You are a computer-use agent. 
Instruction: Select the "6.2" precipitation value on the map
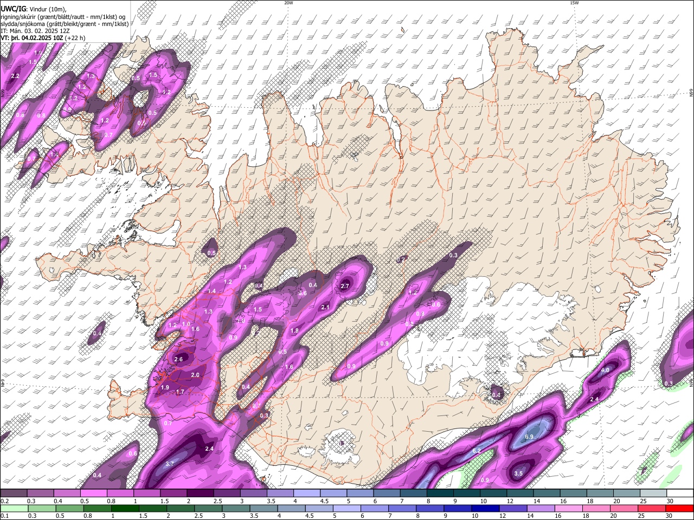click(x=477, y=451)
